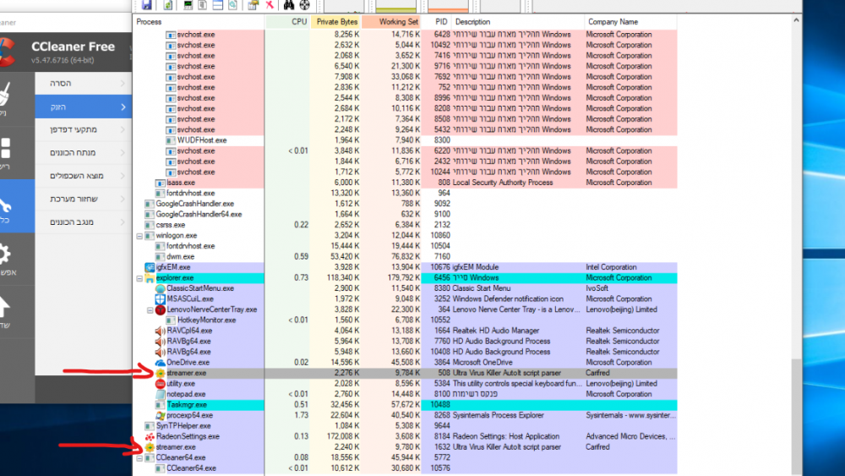This screenshot has width=845, height=476.
Task: Click the binoculars Find Handle icon
Action: (x=289, y=5)
